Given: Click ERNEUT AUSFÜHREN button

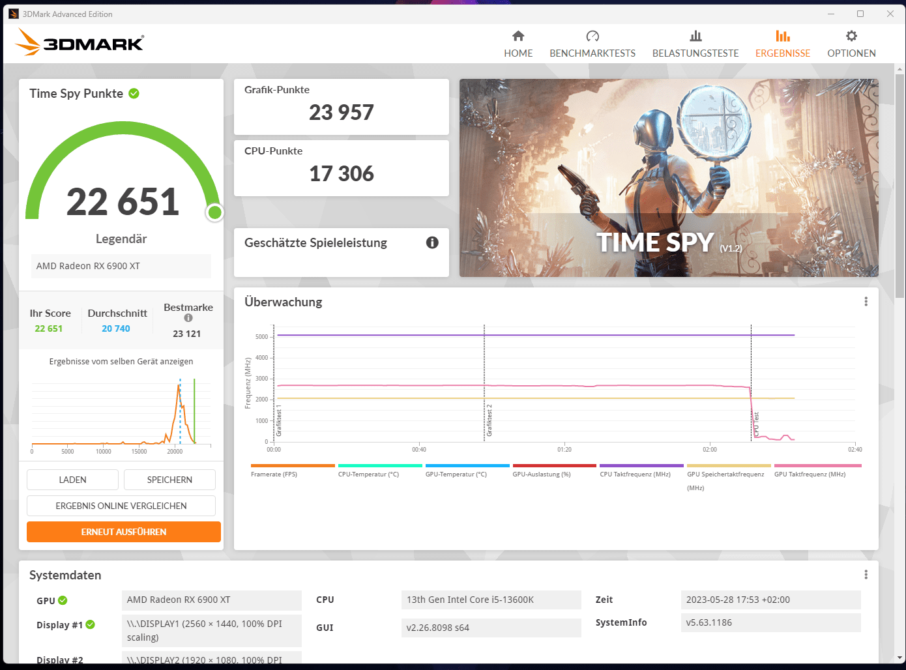Looking at the screenshot, I should tap(124, 532).
